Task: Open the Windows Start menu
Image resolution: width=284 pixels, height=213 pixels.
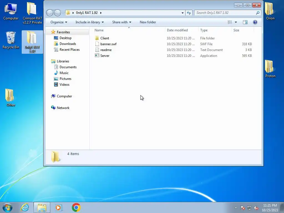Action: pyautogui.click(x=7, y=207)
